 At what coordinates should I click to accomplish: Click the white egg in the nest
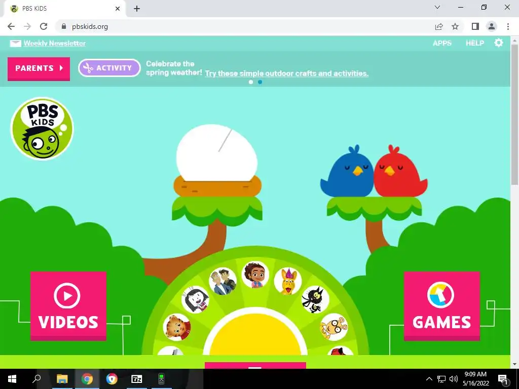tap(217, 153)
